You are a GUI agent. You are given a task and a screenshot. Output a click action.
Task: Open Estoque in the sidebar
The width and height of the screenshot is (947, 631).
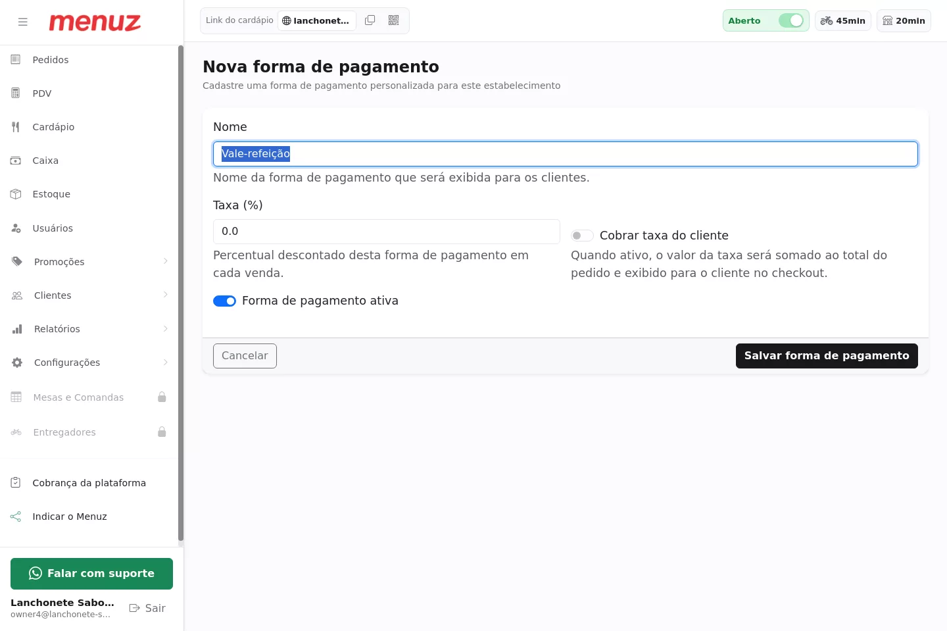[89, 194]
